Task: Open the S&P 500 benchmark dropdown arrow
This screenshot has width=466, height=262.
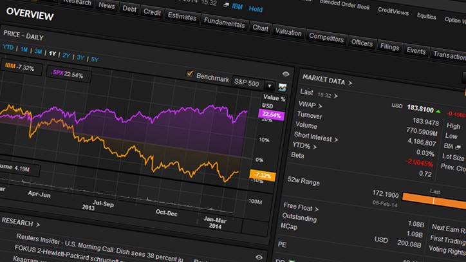Action: pos(270,86)
